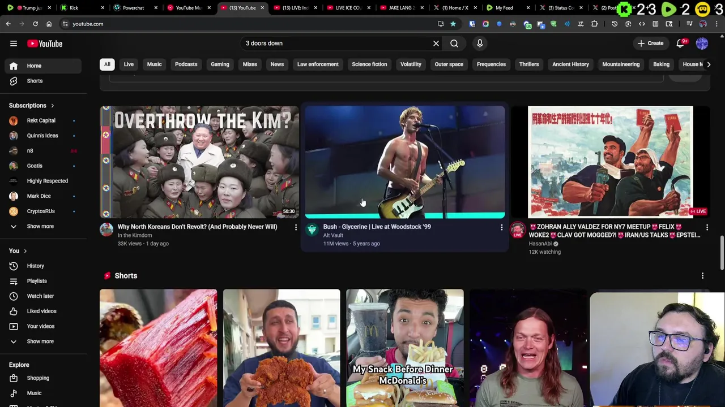The image size is (725, 407).
Task: Expand Show more under You section
Action: 44,341
